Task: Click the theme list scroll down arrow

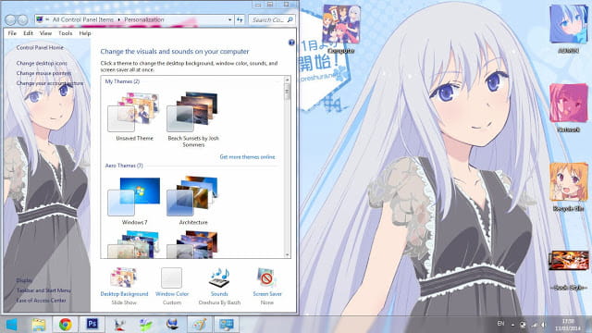Action: click(x=288, y=255)
